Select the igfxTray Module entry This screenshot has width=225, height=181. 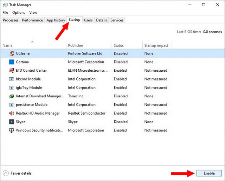(x=29, y=88)
